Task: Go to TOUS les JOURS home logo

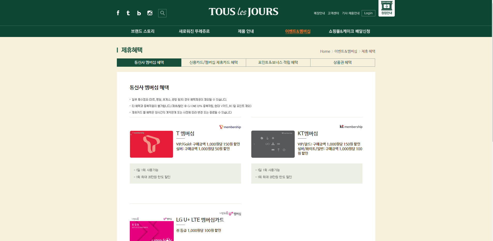Action: (x=244, y=12)
